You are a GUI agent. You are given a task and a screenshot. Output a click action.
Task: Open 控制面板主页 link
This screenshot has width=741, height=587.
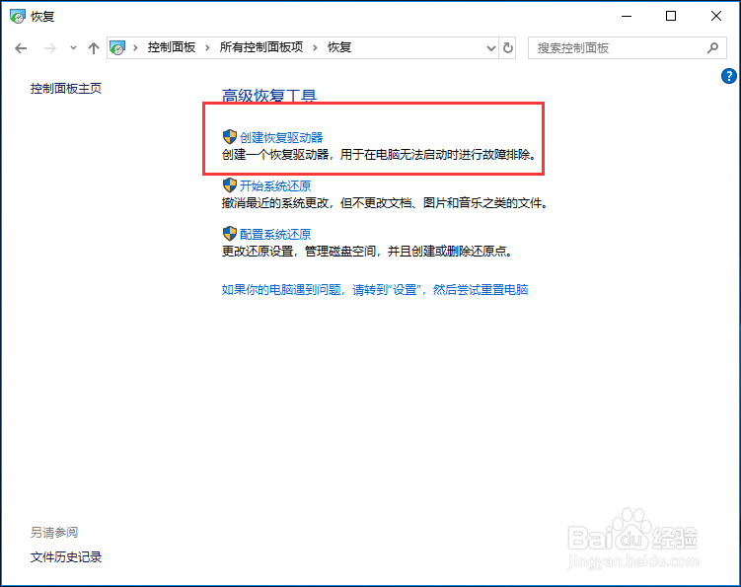(66, 89)
